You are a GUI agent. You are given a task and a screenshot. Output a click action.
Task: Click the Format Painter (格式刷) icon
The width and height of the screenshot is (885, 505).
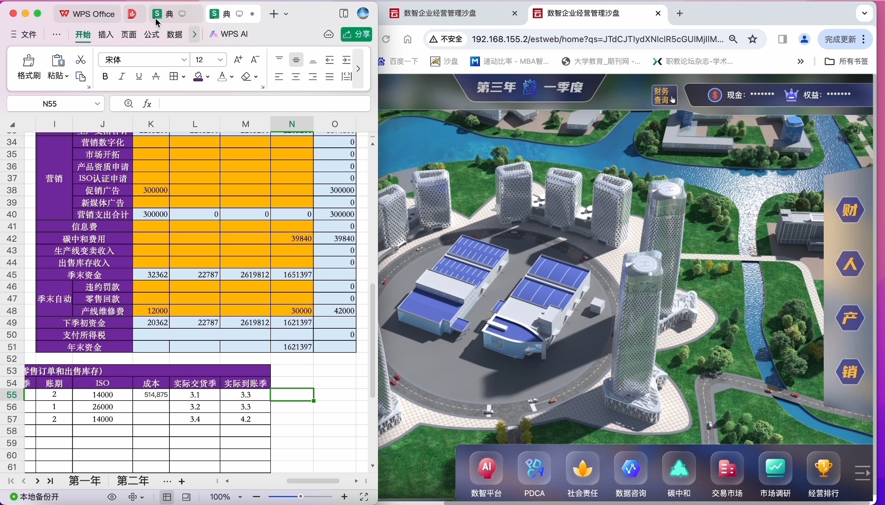(x=29, y=60)
